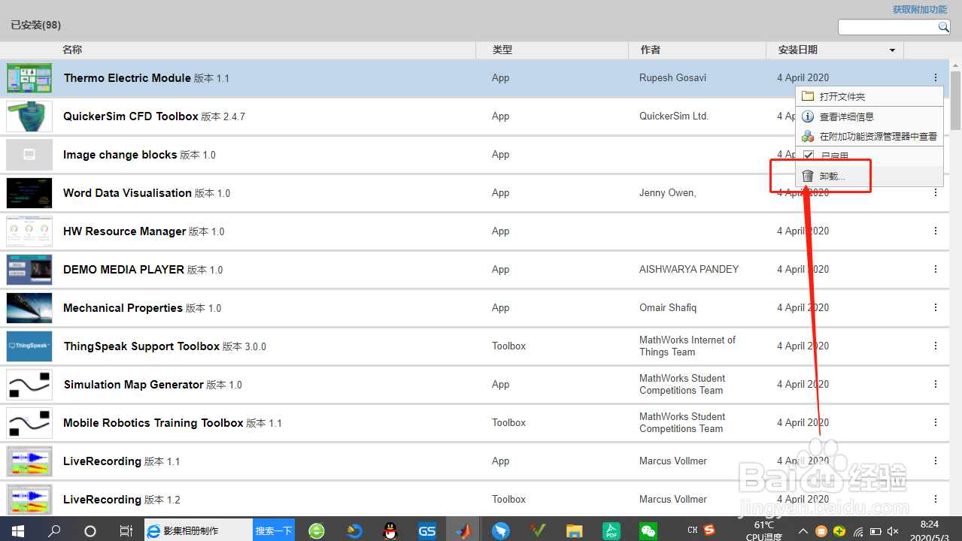Viewport: 962px width, 541px height.
Task: Click the add-on search input field
Action: coord(888,27)
